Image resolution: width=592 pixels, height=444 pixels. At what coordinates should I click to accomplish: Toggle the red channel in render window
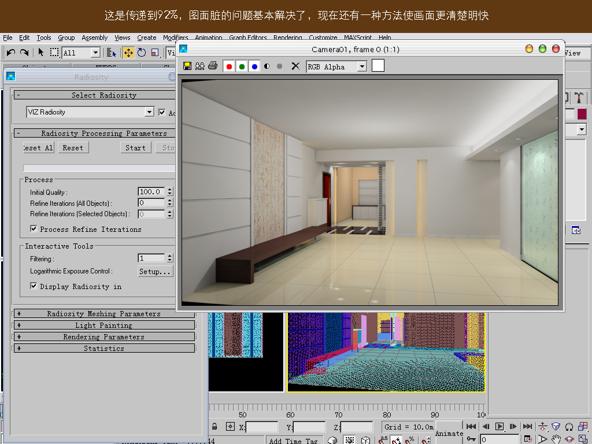pyautogui.click(x=229, y=66)
